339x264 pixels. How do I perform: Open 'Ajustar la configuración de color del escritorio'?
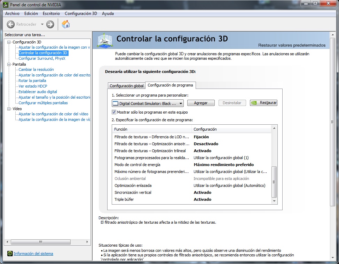click(x=54, y=75)
